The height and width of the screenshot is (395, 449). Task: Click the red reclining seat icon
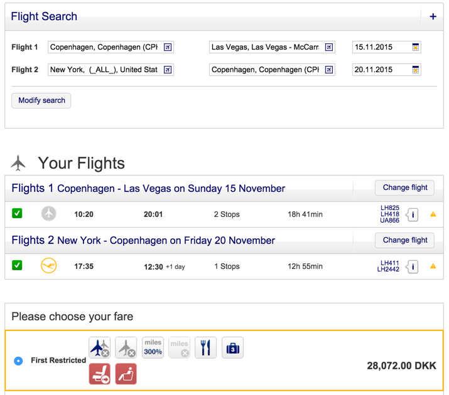[126, 374]
